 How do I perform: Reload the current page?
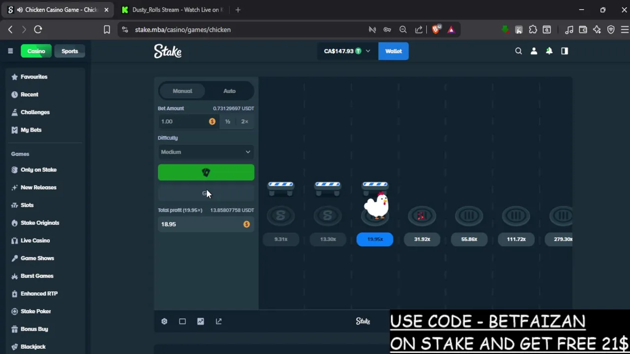point(38,29)
